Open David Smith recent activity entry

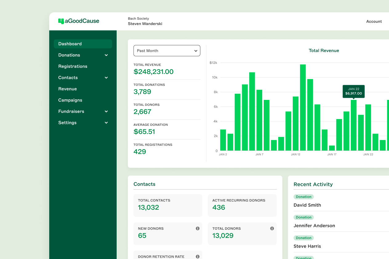pos(307,205)
